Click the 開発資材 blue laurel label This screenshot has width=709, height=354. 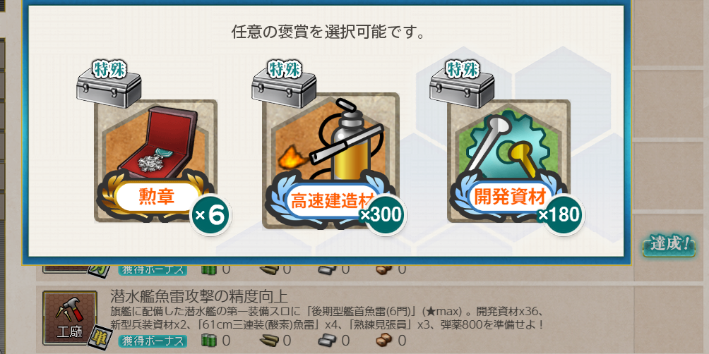(508, 197)
